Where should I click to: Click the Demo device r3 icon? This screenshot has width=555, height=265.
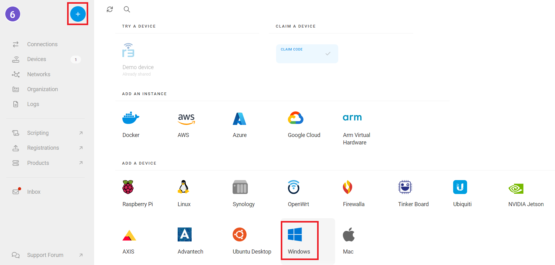[128, 50]
